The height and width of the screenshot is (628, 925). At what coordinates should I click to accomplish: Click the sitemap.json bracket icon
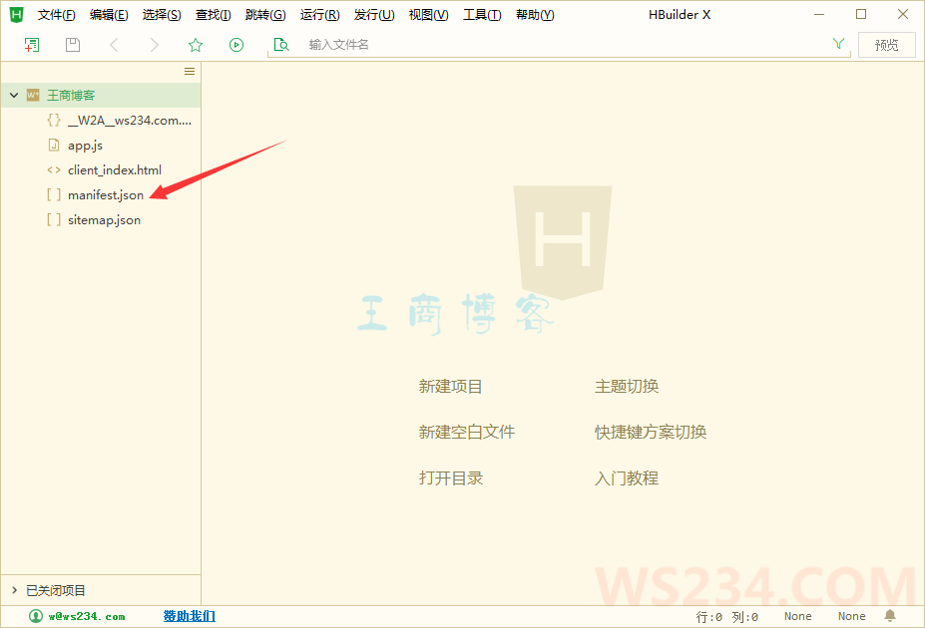click(x=54, y=219)
